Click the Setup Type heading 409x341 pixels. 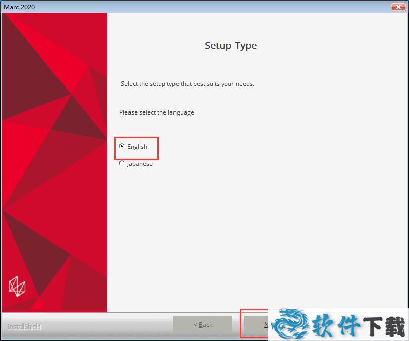click(230, 46)
